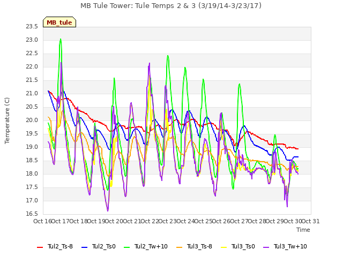343x257 pixels.
Task: Click the 21.0 y-axis tick label
Action: (32, 94)
